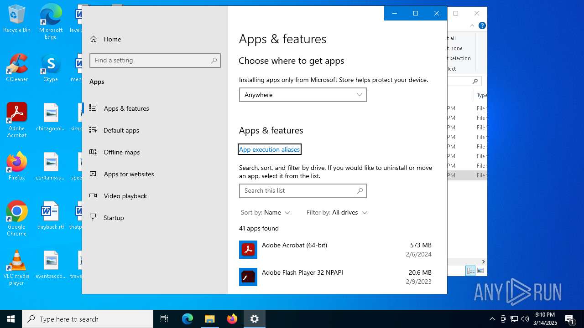Click Select none in Explorer ribbon

coord(455,48)
